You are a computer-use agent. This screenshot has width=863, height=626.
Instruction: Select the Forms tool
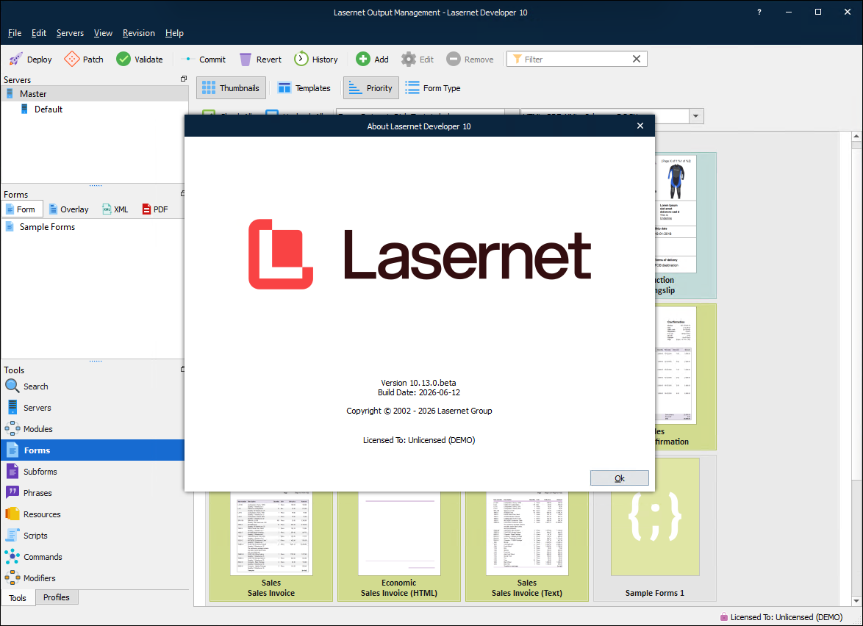pyautogui.click(x=93, y=450)
